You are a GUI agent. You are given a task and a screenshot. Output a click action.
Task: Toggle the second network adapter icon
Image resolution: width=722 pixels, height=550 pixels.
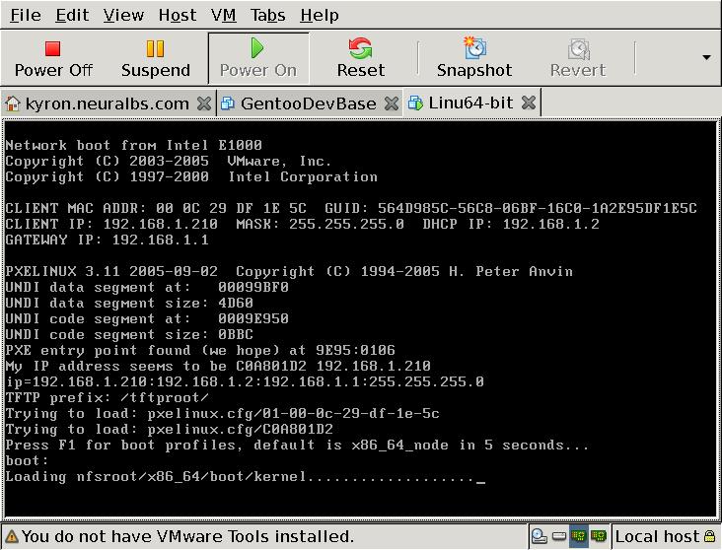pyautogui.click(x=598, y=537)
